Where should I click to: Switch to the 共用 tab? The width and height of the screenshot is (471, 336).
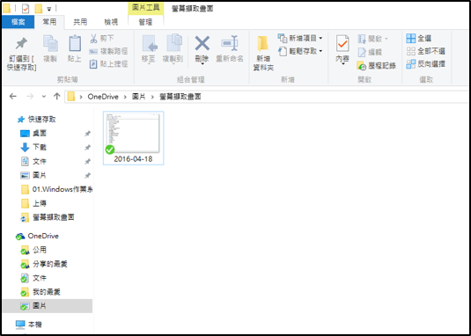(80, 22)
